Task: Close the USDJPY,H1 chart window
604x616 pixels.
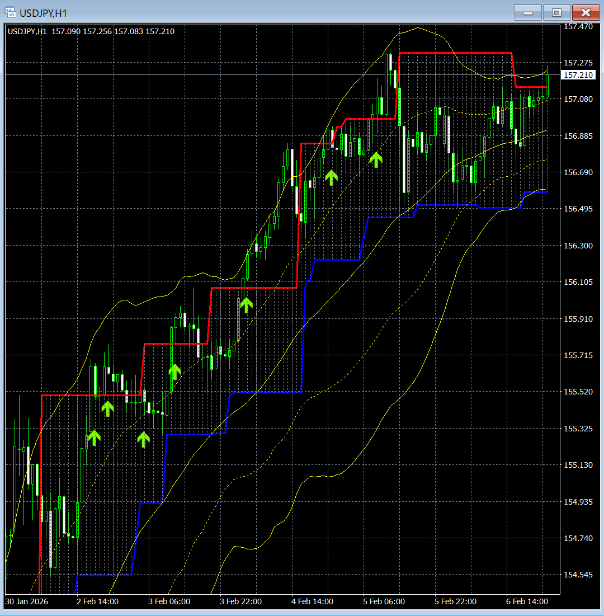Action: point(586,12)
